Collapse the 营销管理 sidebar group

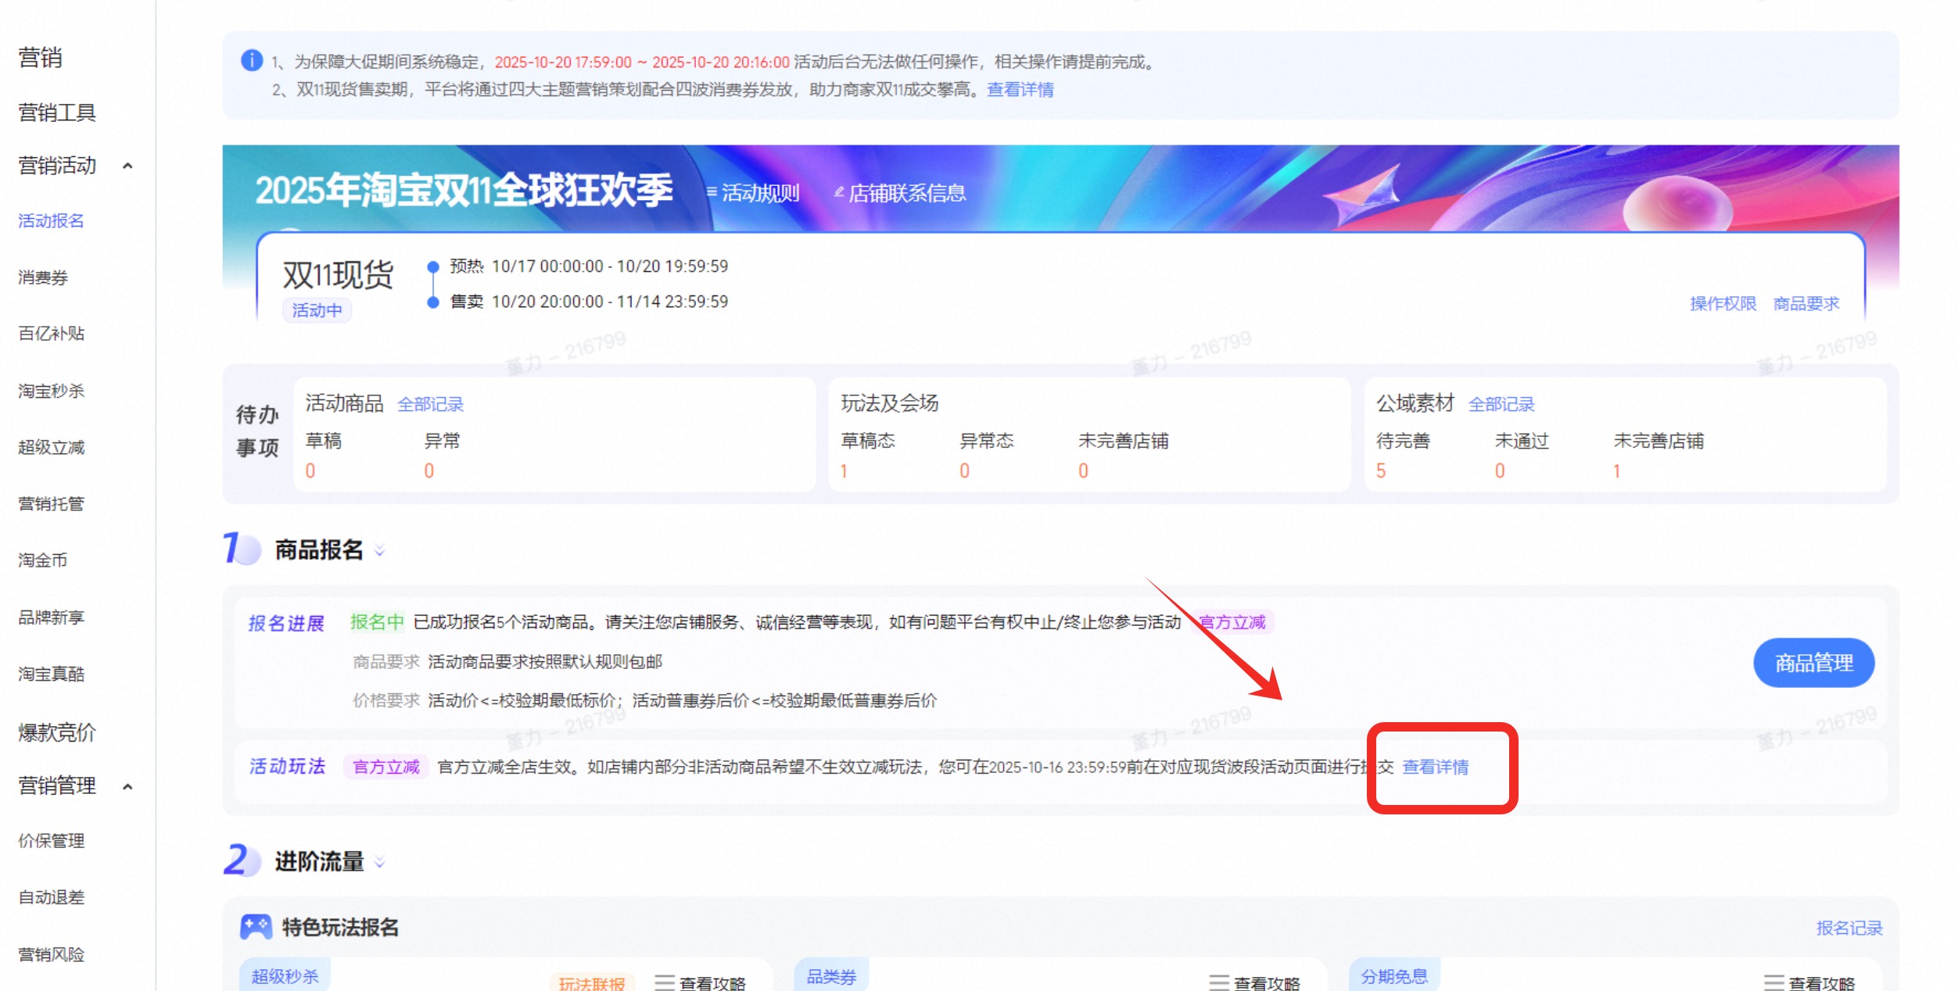click(128, 786)
